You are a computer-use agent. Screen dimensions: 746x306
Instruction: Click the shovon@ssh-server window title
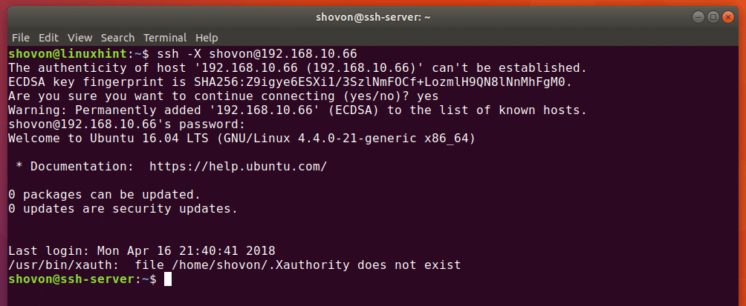tap(372, 16)
